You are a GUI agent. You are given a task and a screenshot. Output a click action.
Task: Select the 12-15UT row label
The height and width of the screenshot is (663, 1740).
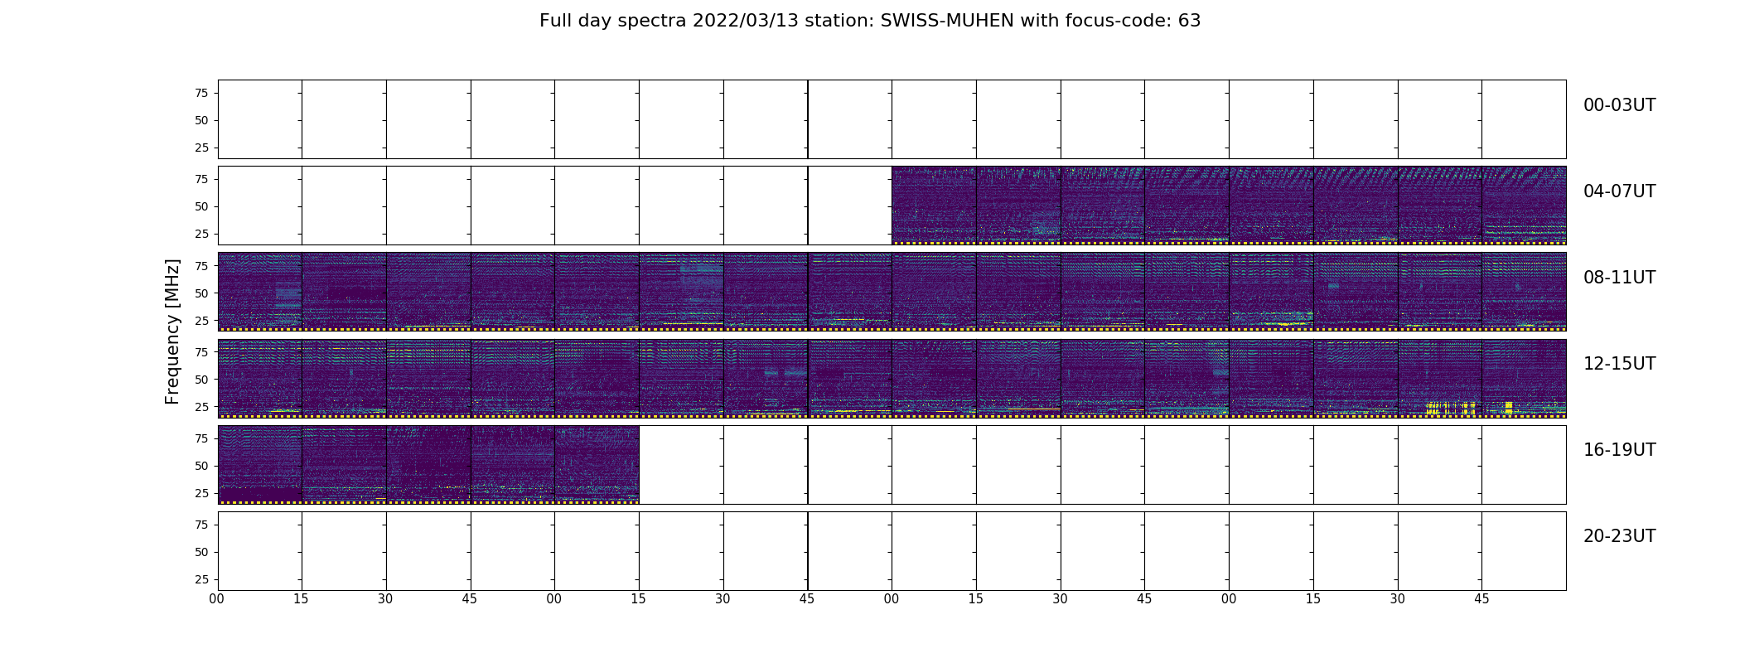coord(1619,364)
